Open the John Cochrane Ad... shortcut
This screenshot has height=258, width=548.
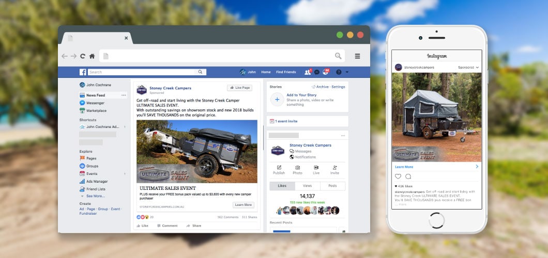[x=100, y=127]
